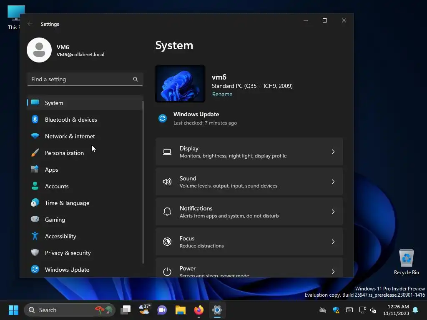The width and height of the screenshot is (427, 320).
Task: Launch Firefox from taskbar
Action: (199, 310)
